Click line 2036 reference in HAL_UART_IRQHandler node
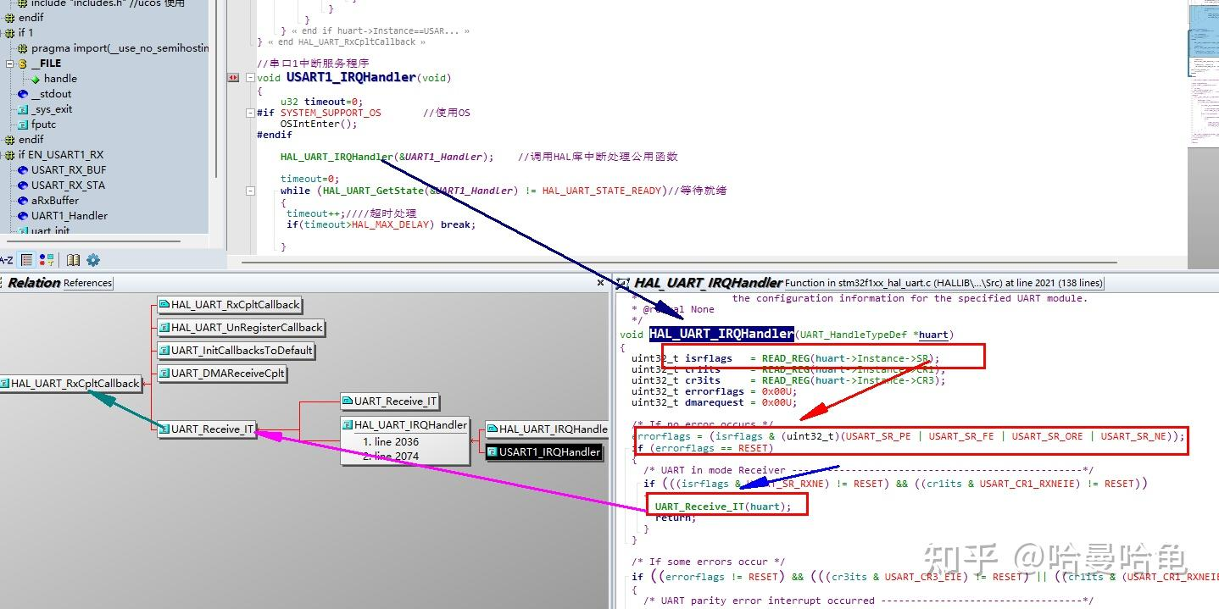Image resolution: width=1219 pixels, height=609 pixels. [x=396, y=441]
